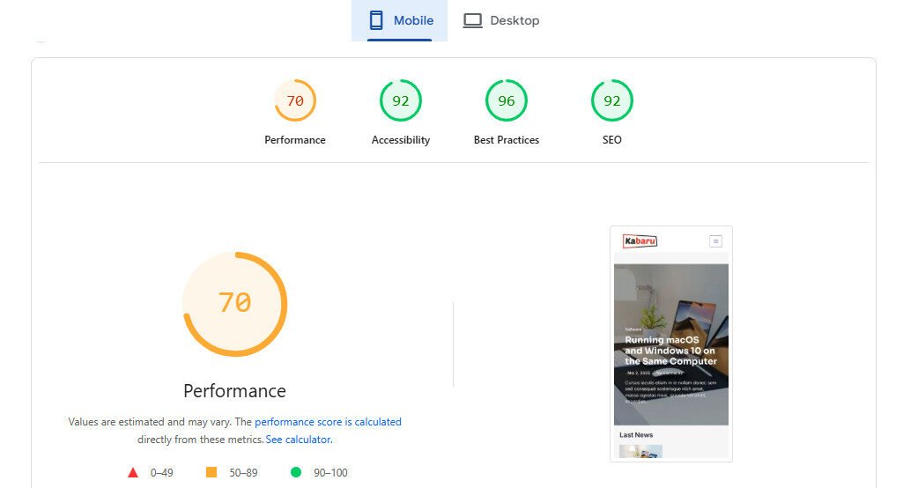Click the small Performance label under top gauge
This screenshot has width=903, height=488.
tap(295, 140)
